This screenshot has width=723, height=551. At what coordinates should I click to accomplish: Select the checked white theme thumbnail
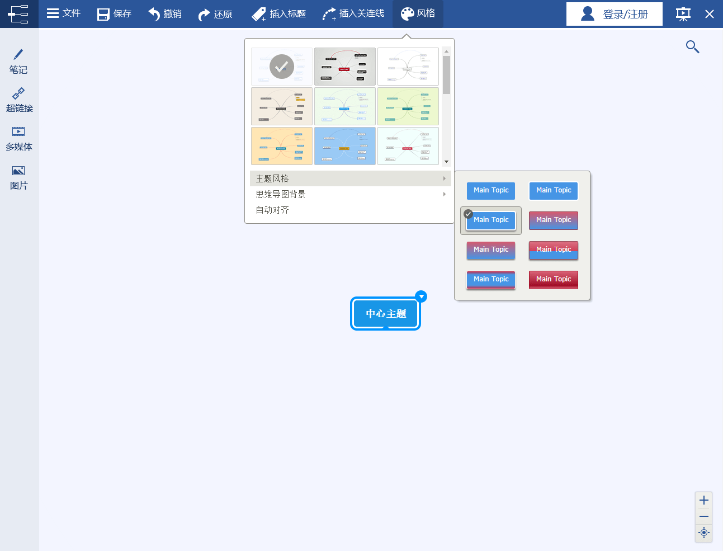(x=282, y=67)
